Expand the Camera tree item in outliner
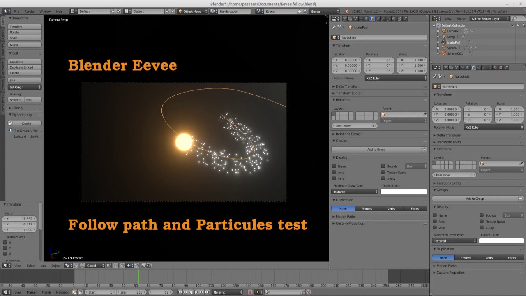 (438, 31)
